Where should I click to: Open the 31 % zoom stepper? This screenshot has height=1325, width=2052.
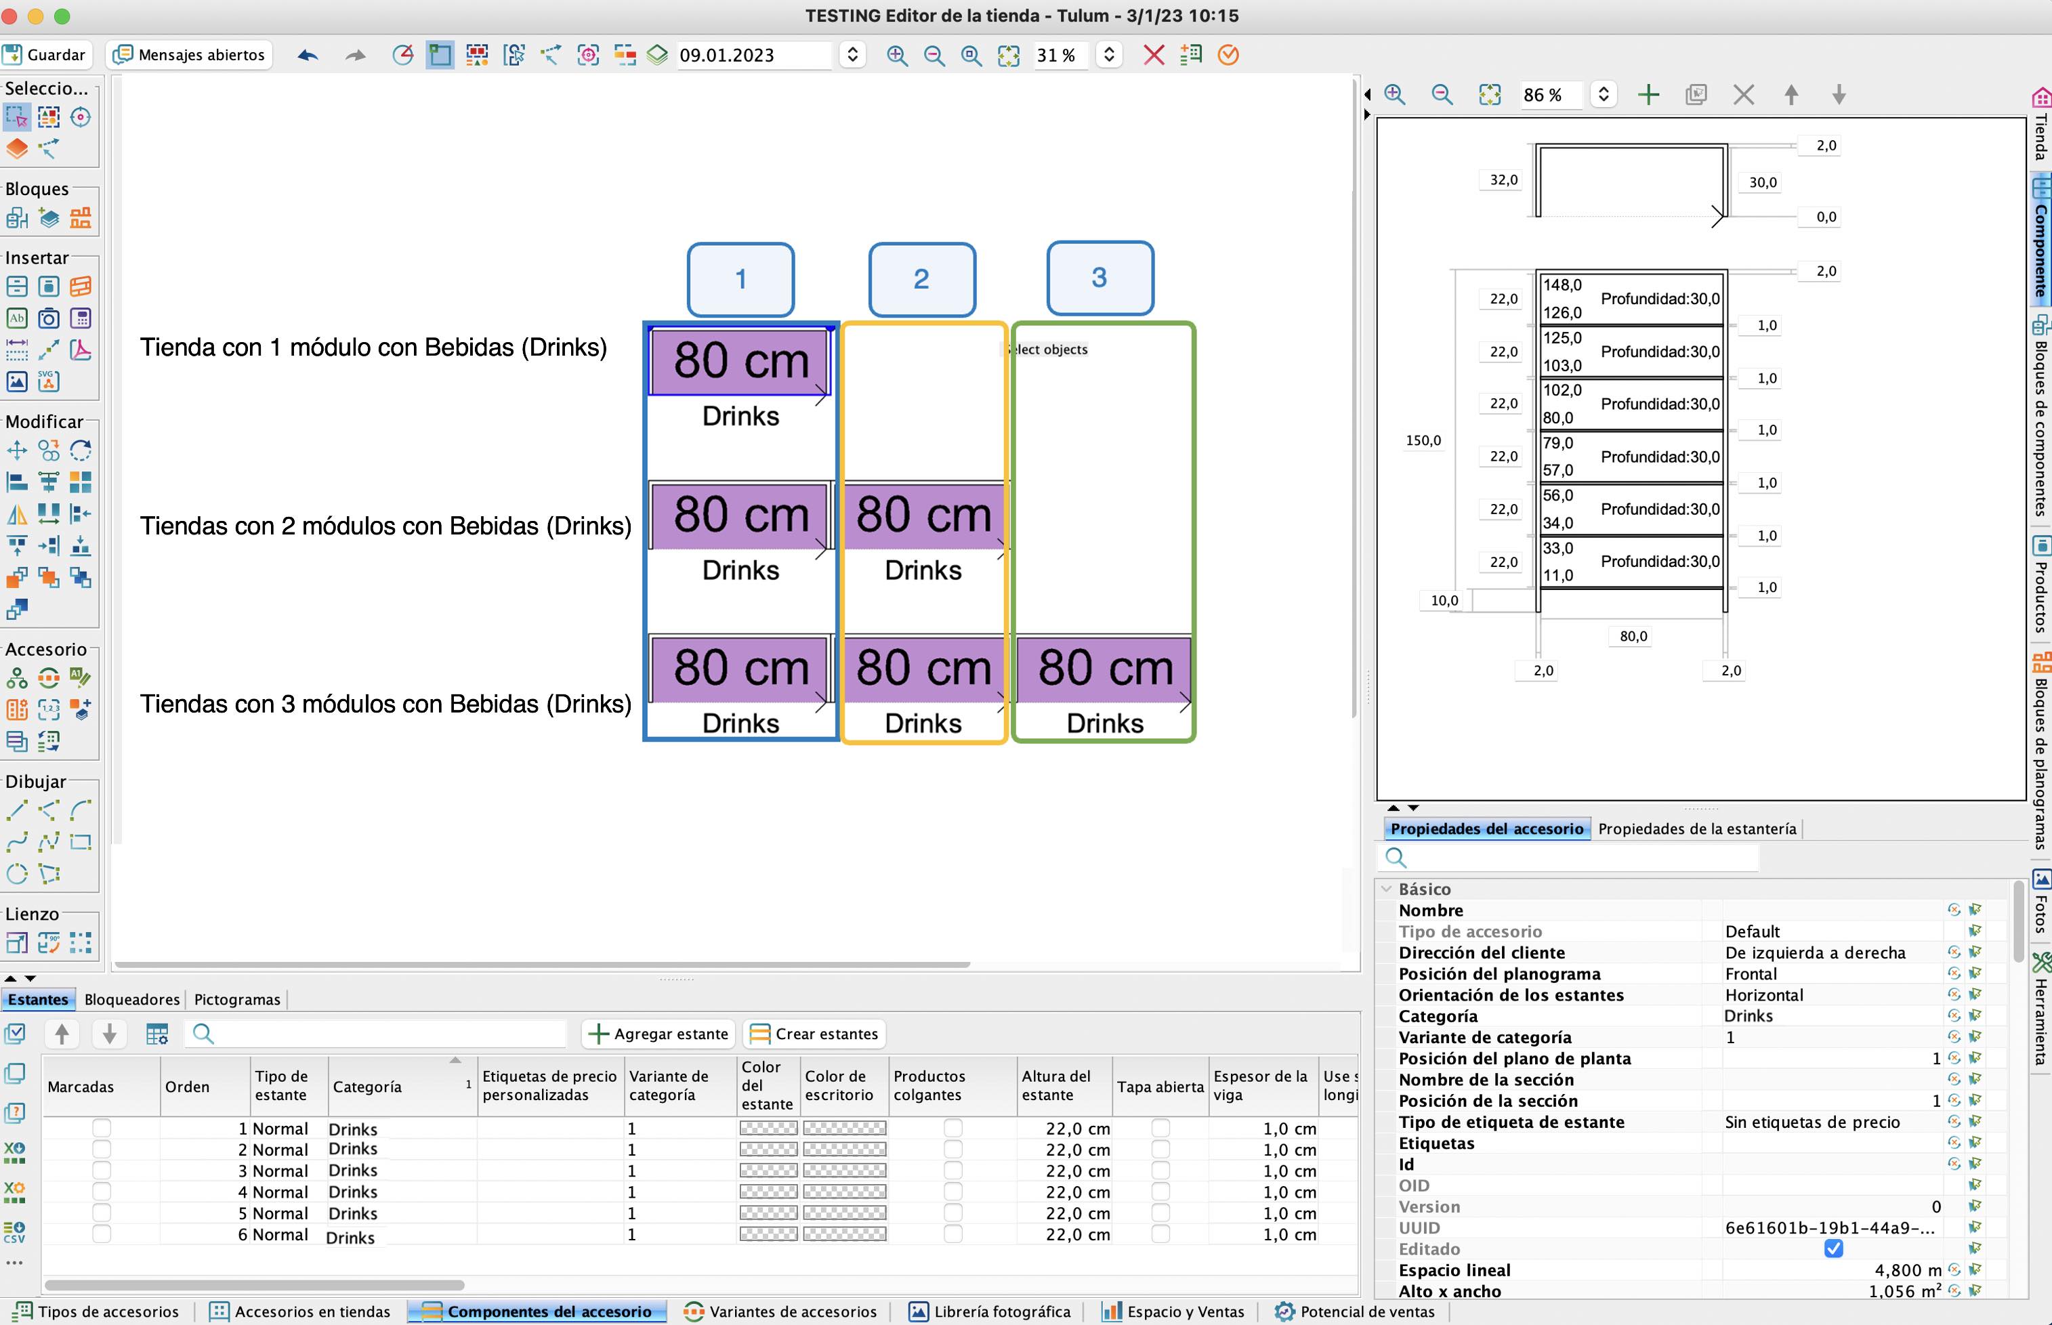click(1109, 55)
